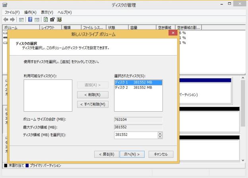Click the Back arrow toolbar icon
Screen dimensions: 248x178
click(6, 19)
